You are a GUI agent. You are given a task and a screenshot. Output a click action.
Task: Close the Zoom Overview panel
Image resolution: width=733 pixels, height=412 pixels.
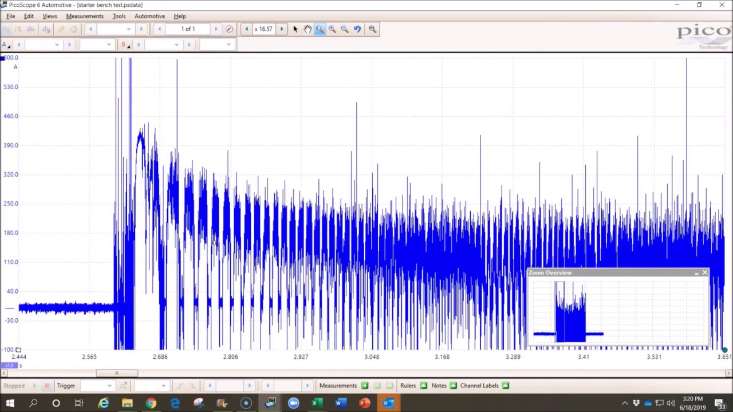705,273
